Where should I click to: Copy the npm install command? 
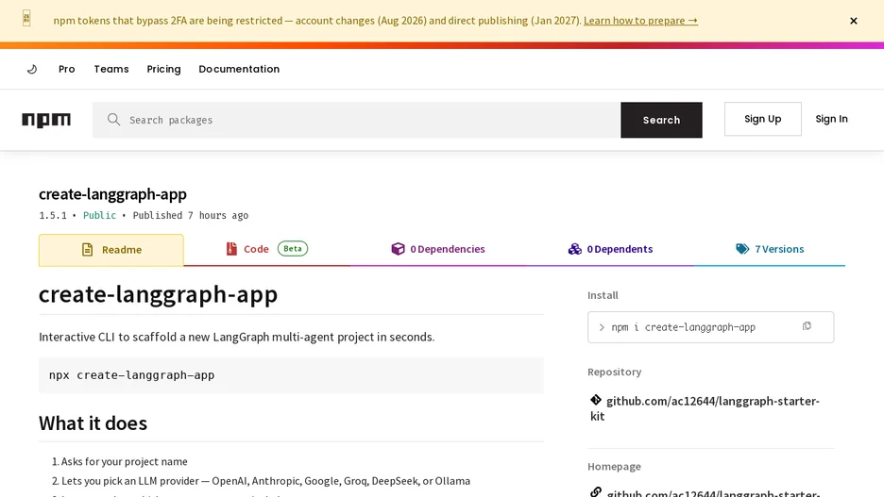[807, 326]
